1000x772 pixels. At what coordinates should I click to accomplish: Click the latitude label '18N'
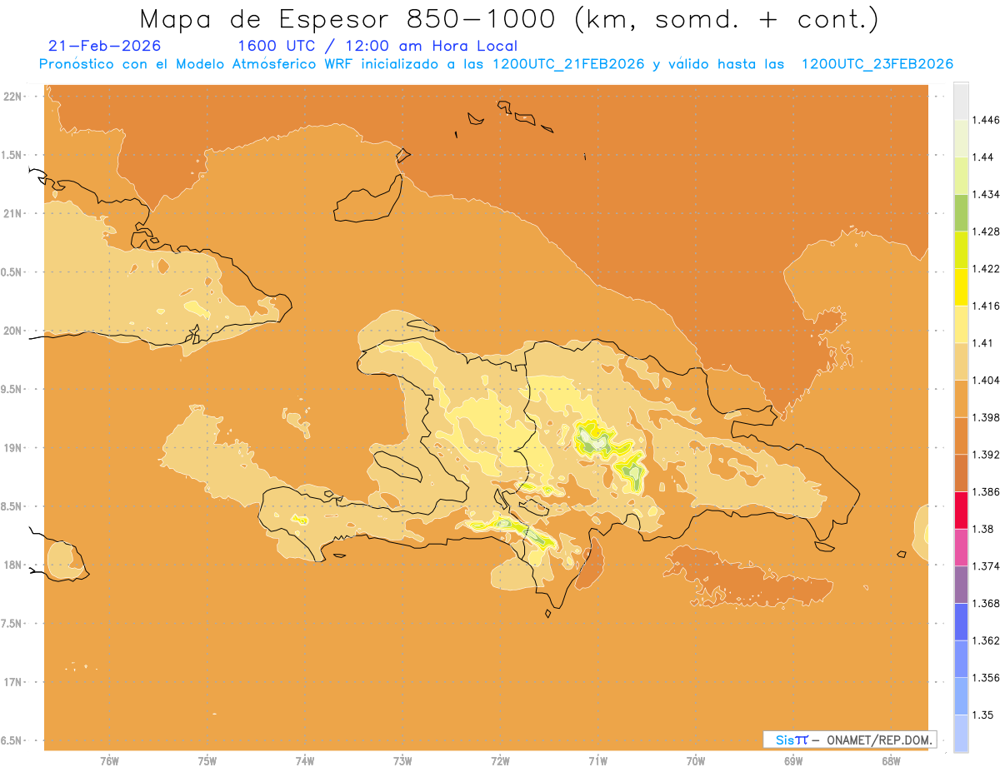tap(12, 565)
